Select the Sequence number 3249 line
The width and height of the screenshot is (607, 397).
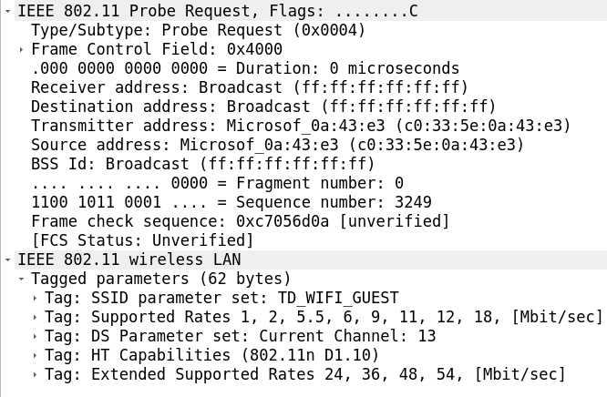click(x=231, y=202)
